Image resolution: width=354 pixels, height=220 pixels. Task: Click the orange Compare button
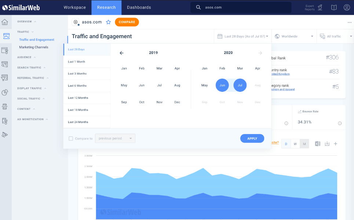coord(127,22)
